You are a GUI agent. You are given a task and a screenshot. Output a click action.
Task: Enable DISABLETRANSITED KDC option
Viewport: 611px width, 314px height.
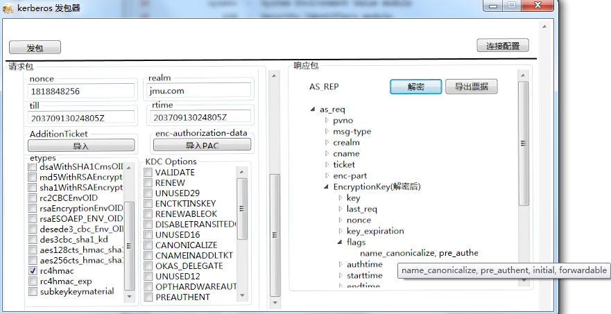[148, 225]
